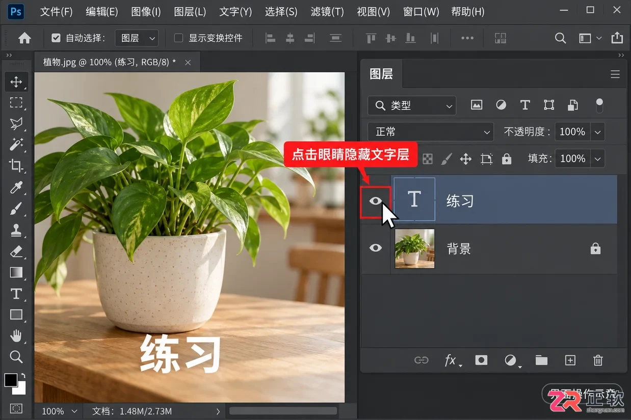Viewport: 631px width, 420px height.
Task: Open the 图层 auto-select target dropdown
Action: point(137,38)
